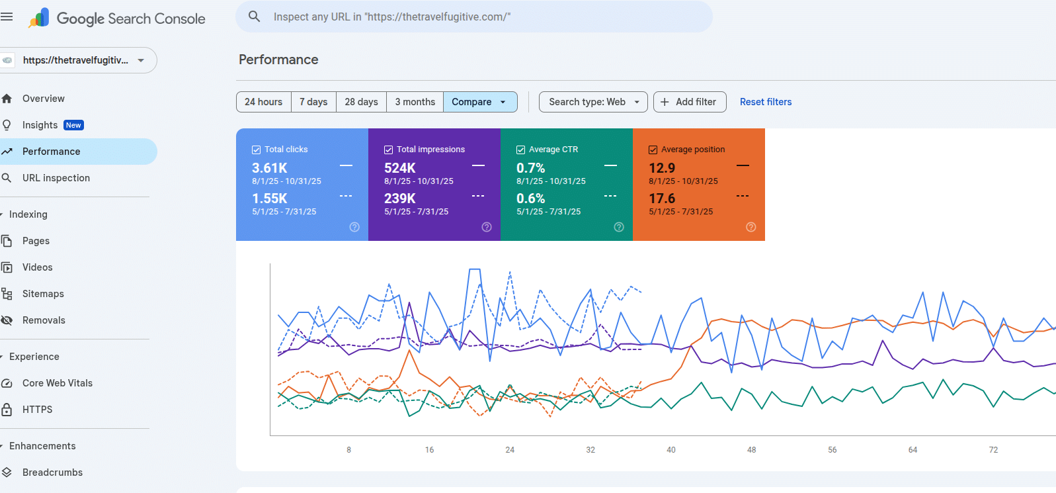
Task: Click the Add filter button
Action: pyautogui.click(x=689, y=102)
